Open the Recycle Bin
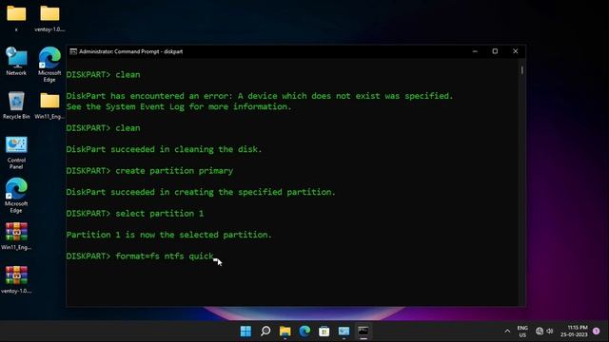The image size is (609, 342). tap(16, 104)
